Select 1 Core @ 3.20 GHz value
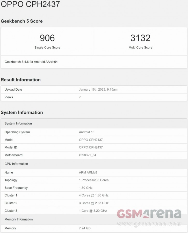188x233 pixels. 93,211
